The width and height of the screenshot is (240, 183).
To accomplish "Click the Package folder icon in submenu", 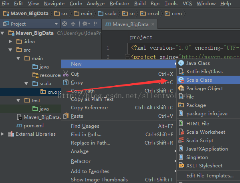I will (181, 105).
